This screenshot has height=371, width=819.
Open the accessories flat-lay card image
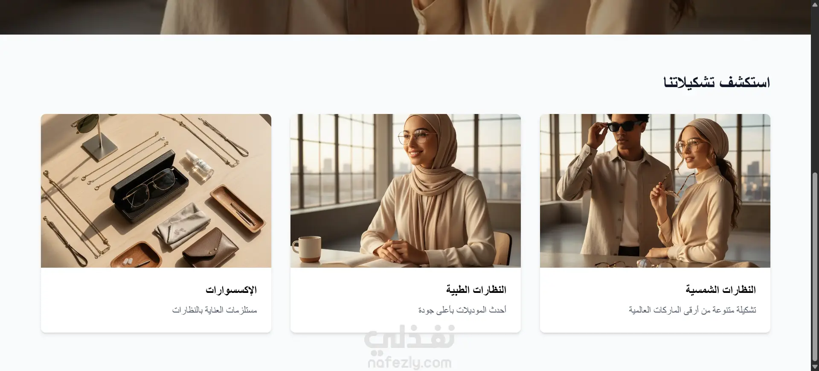click(156, 190)
